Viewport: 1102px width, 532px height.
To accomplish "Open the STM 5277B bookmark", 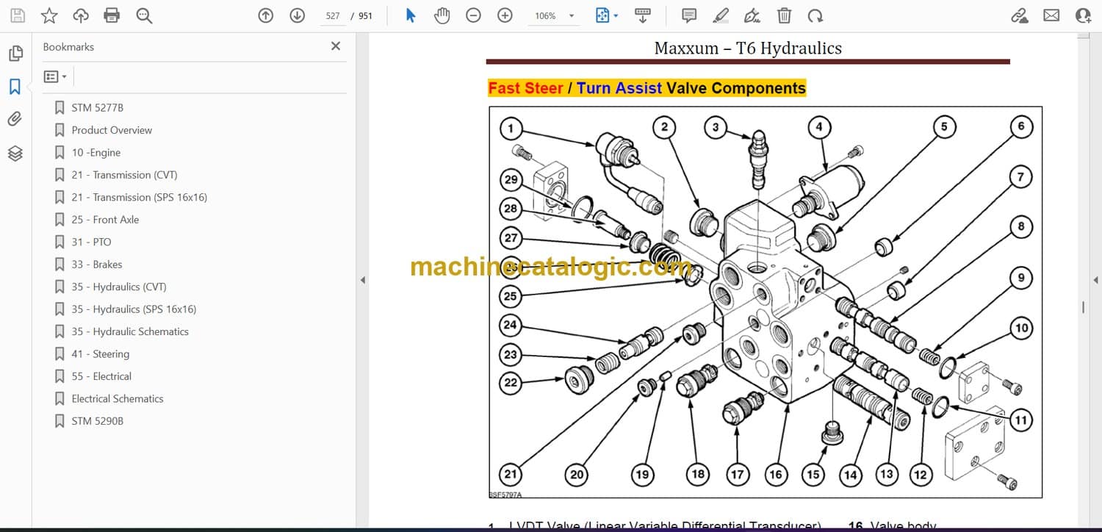I will point(98,108).
